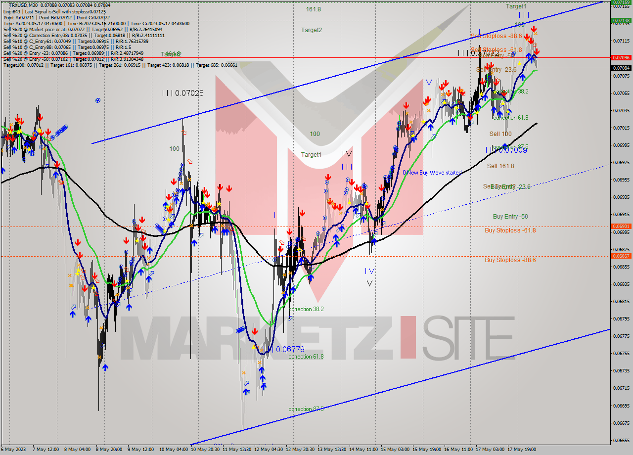This screenshot has height=455, width=633.
Task: Click 0.06835 on the price axis
Action: pos(622,284)
